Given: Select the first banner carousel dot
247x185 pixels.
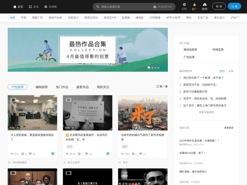Looking at the screenshot, I should (x=149, y=67).
